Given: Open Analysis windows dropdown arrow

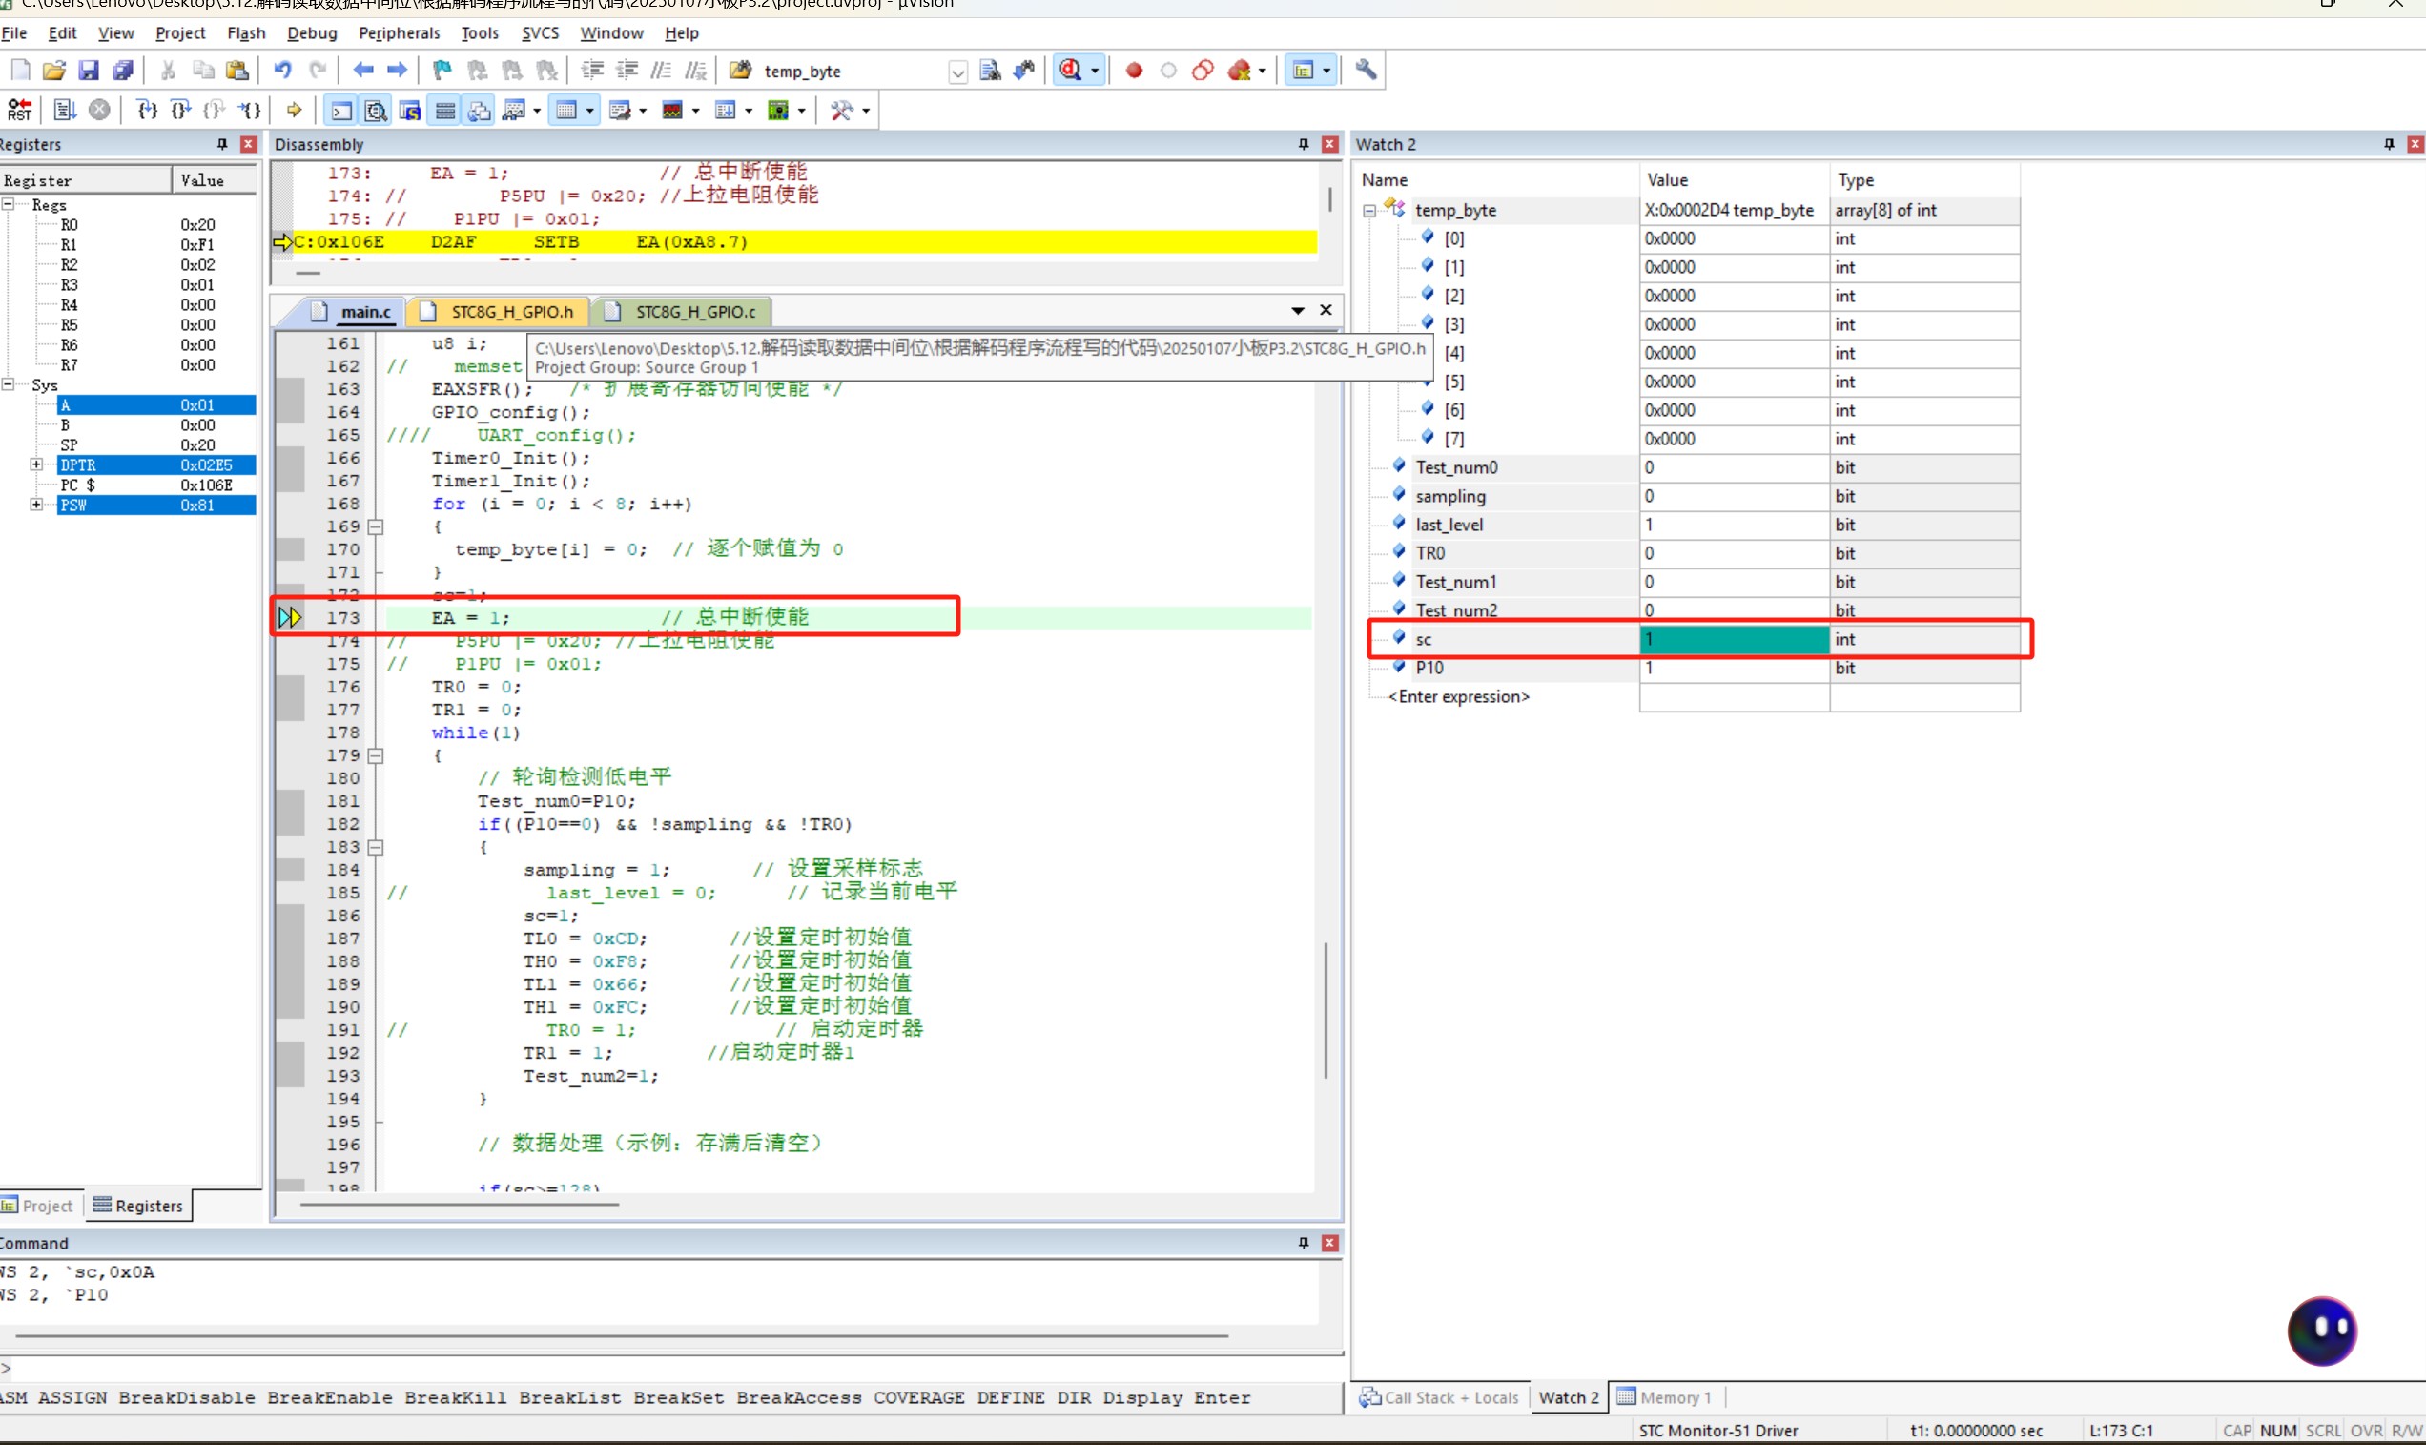Looking at the screenshot, I should pos(695,111).
